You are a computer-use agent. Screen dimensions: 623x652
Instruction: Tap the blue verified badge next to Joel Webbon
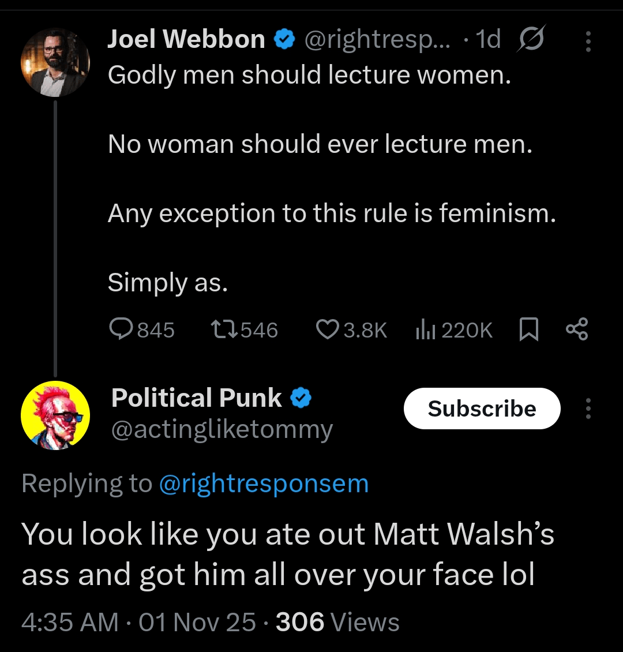tap(284, 40)
